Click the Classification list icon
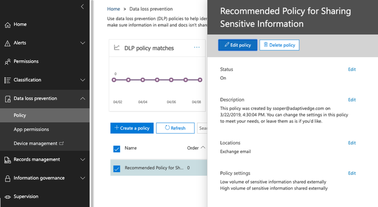The width and height of the screenshot is (378, 207). (8, 80)
